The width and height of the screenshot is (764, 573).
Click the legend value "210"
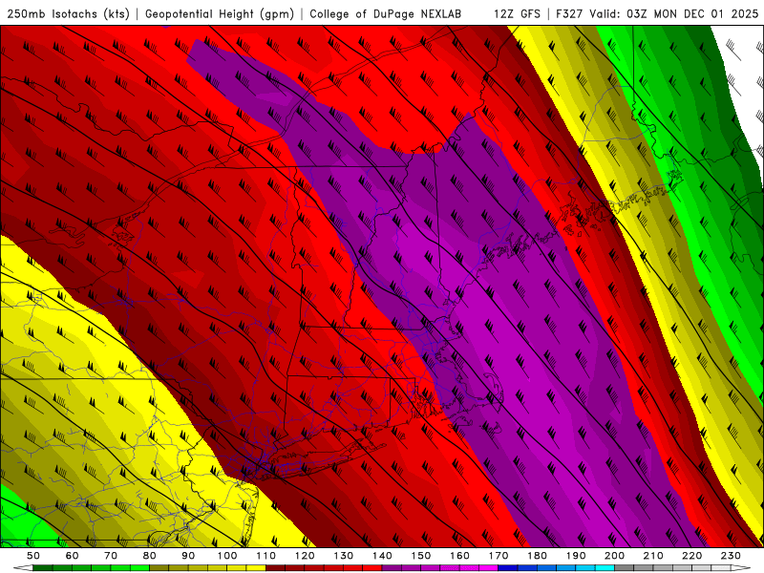(x=653, y=556)
